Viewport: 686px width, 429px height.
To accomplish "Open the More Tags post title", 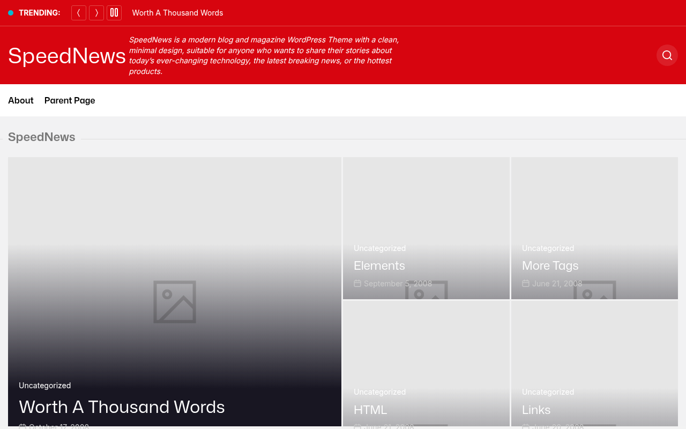I will coord(550,265).
